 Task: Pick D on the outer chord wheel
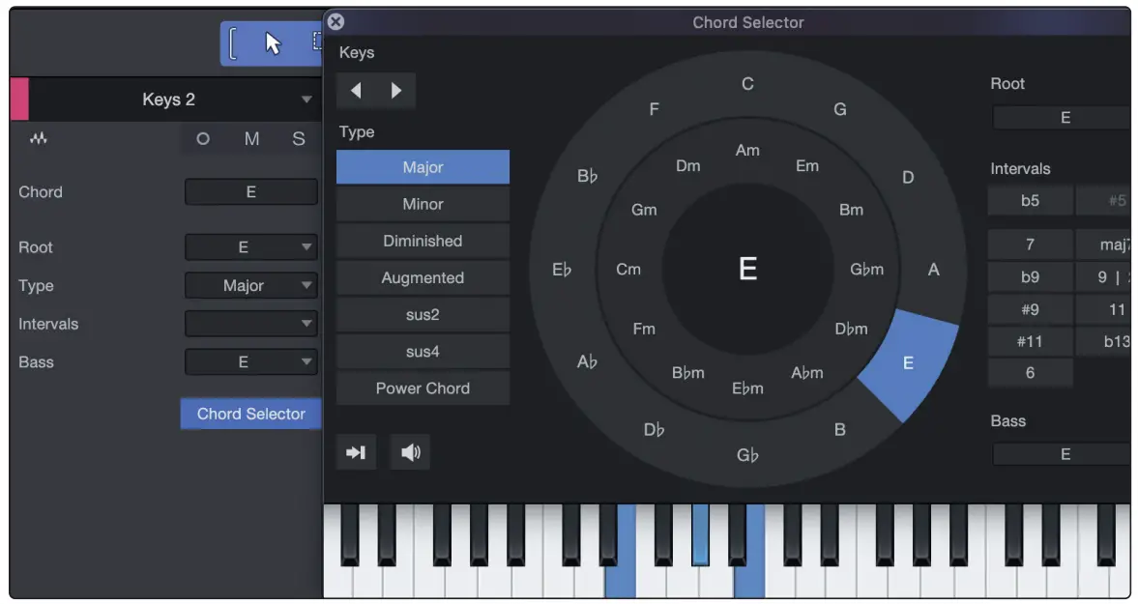(908, 178)
